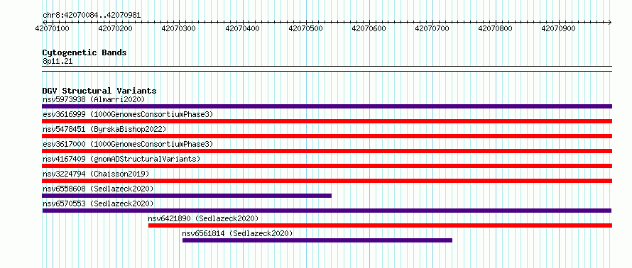This screenshot has height=268, width=632.
Task: Select the 8p11.21 band label
Action: pos(58,62)
